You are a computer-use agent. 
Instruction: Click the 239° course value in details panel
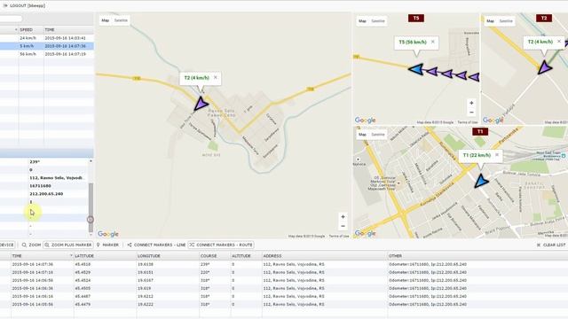[x=35, y=162]
